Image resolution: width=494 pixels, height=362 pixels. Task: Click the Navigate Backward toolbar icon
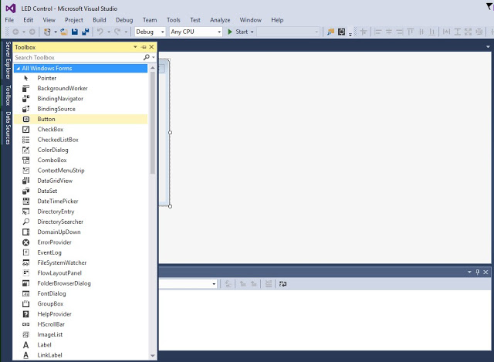pyautogui.click(x=15, y=32)
